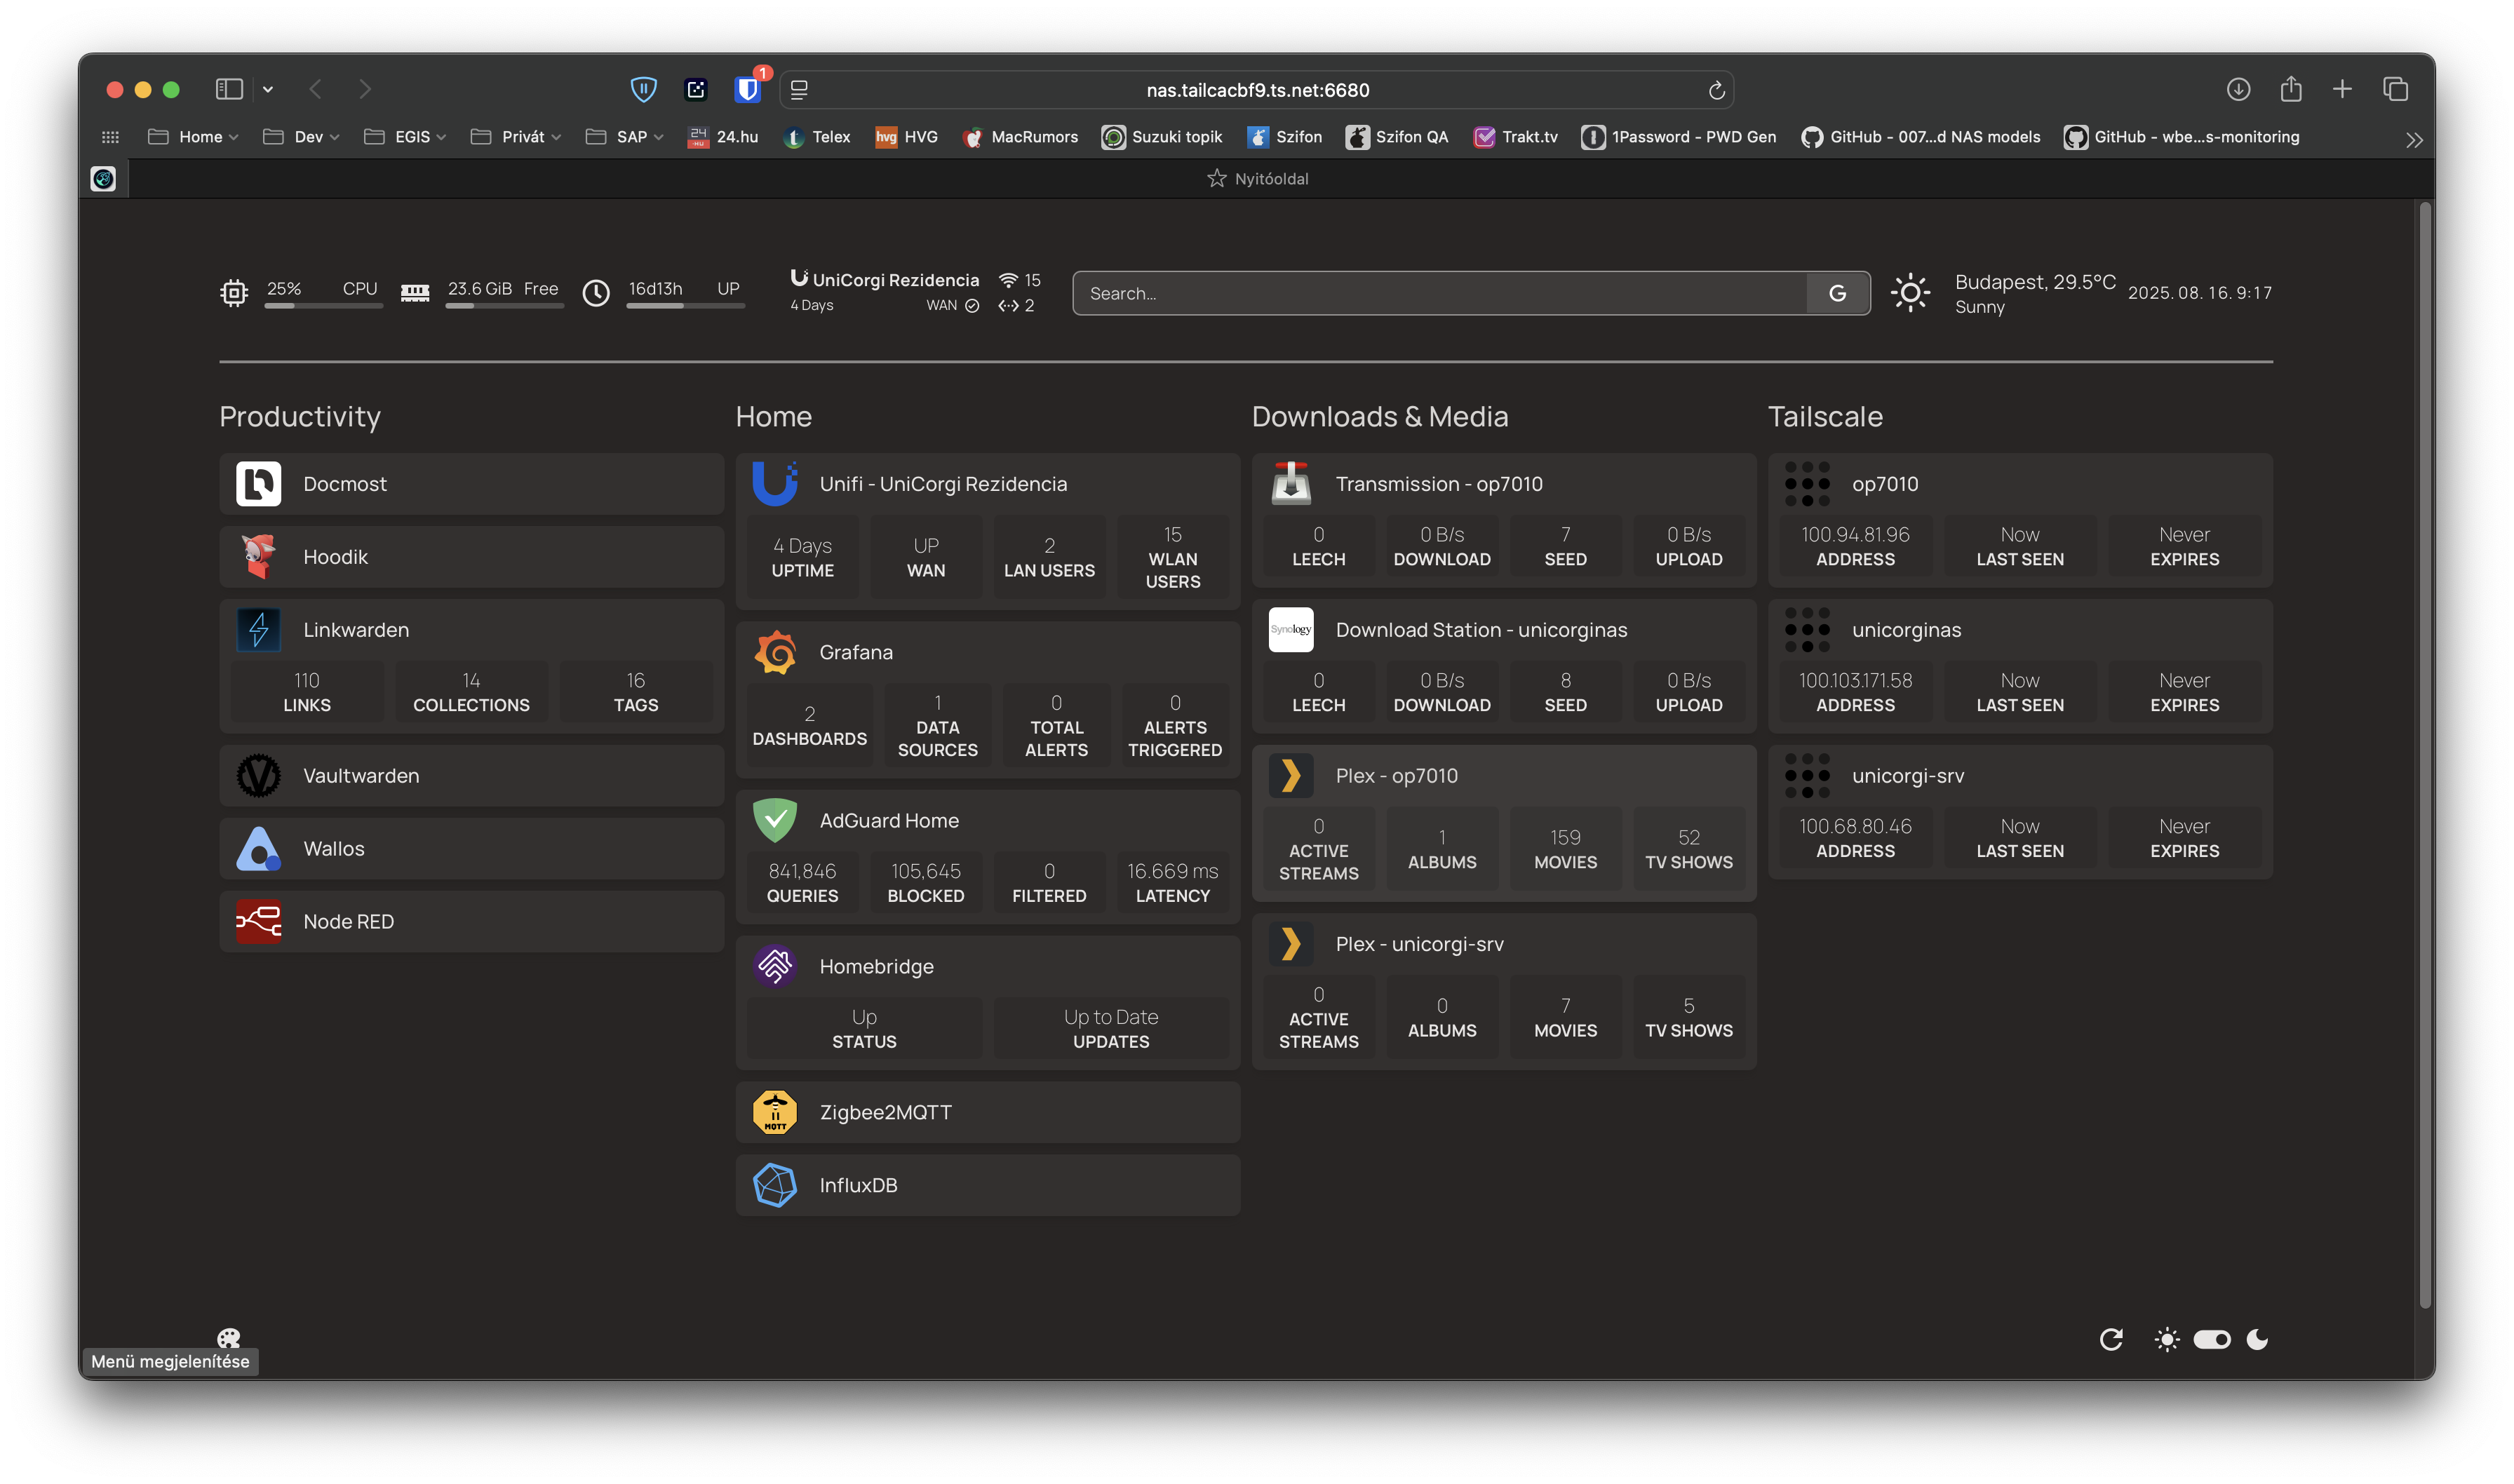
Task: Open 1Password - PWD Gen bookmark
Action: 1678,137
